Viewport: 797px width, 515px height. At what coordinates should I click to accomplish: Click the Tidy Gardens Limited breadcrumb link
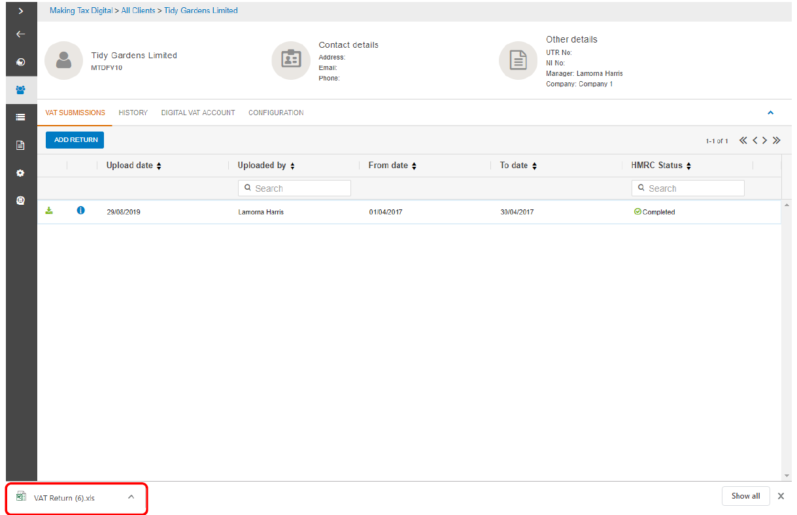[x=201, y=10]
